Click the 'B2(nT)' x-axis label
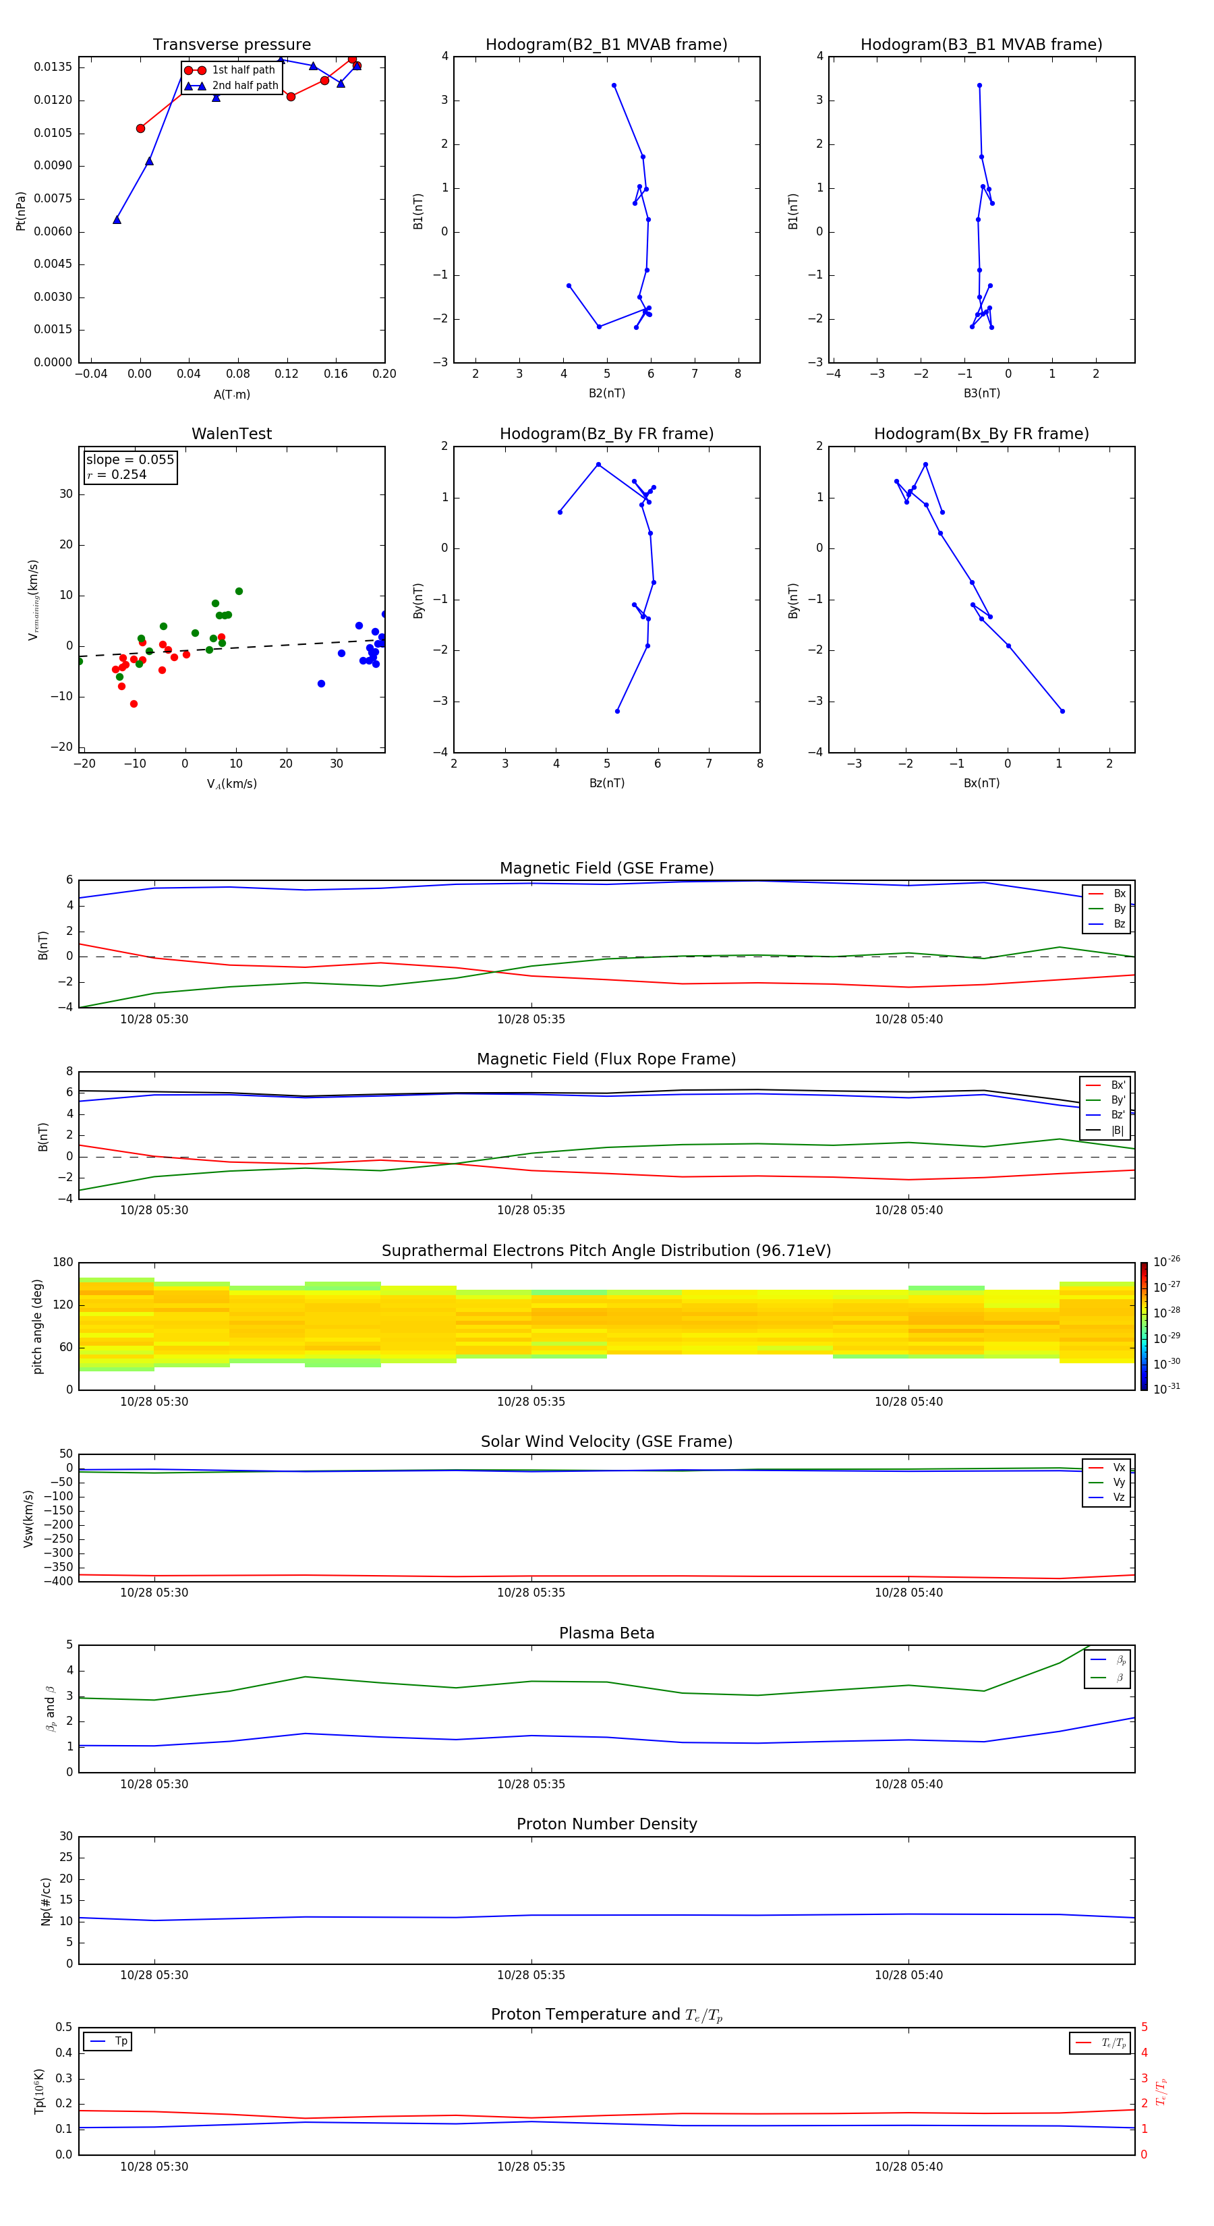Screen dimensions: 1214x2226 [606, 393]
